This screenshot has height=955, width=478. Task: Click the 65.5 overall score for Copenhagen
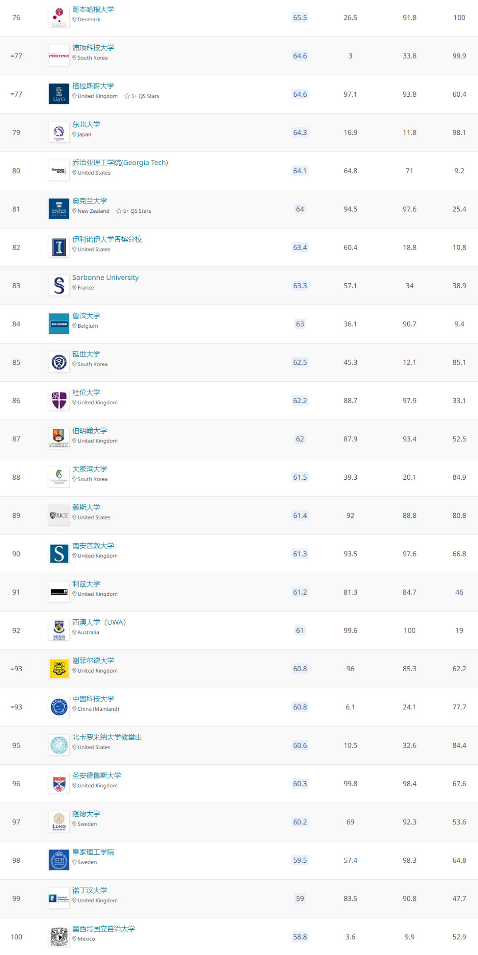point(300,18)
